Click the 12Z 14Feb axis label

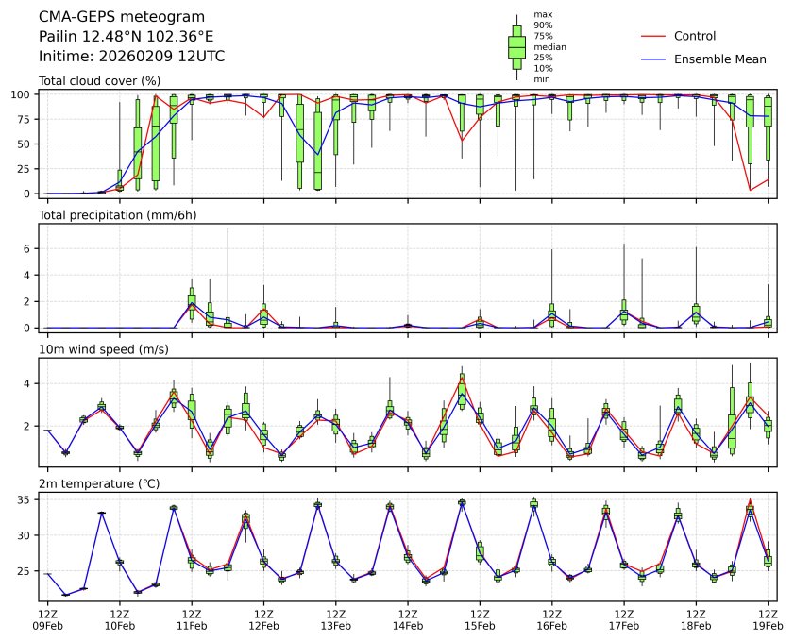[408, 619]
